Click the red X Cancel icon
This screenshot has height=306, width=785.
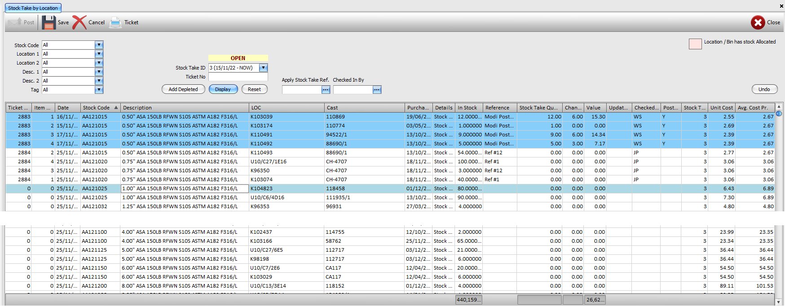(79, 22)
